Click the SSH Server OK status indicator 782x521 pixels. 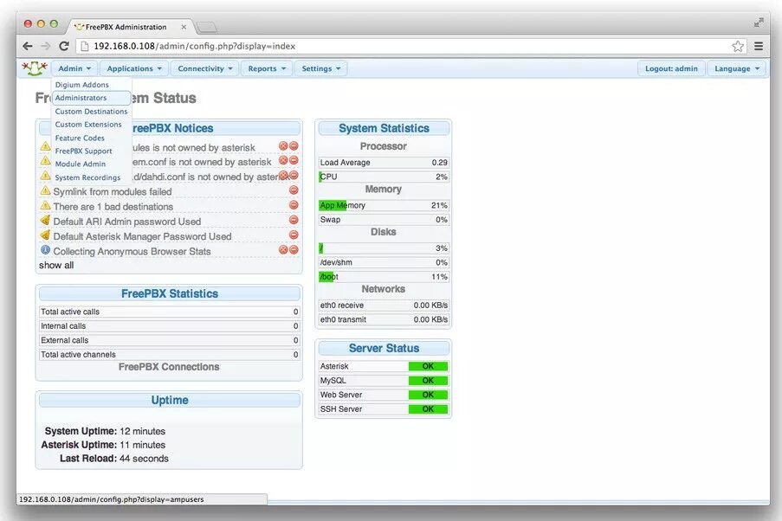428,408
